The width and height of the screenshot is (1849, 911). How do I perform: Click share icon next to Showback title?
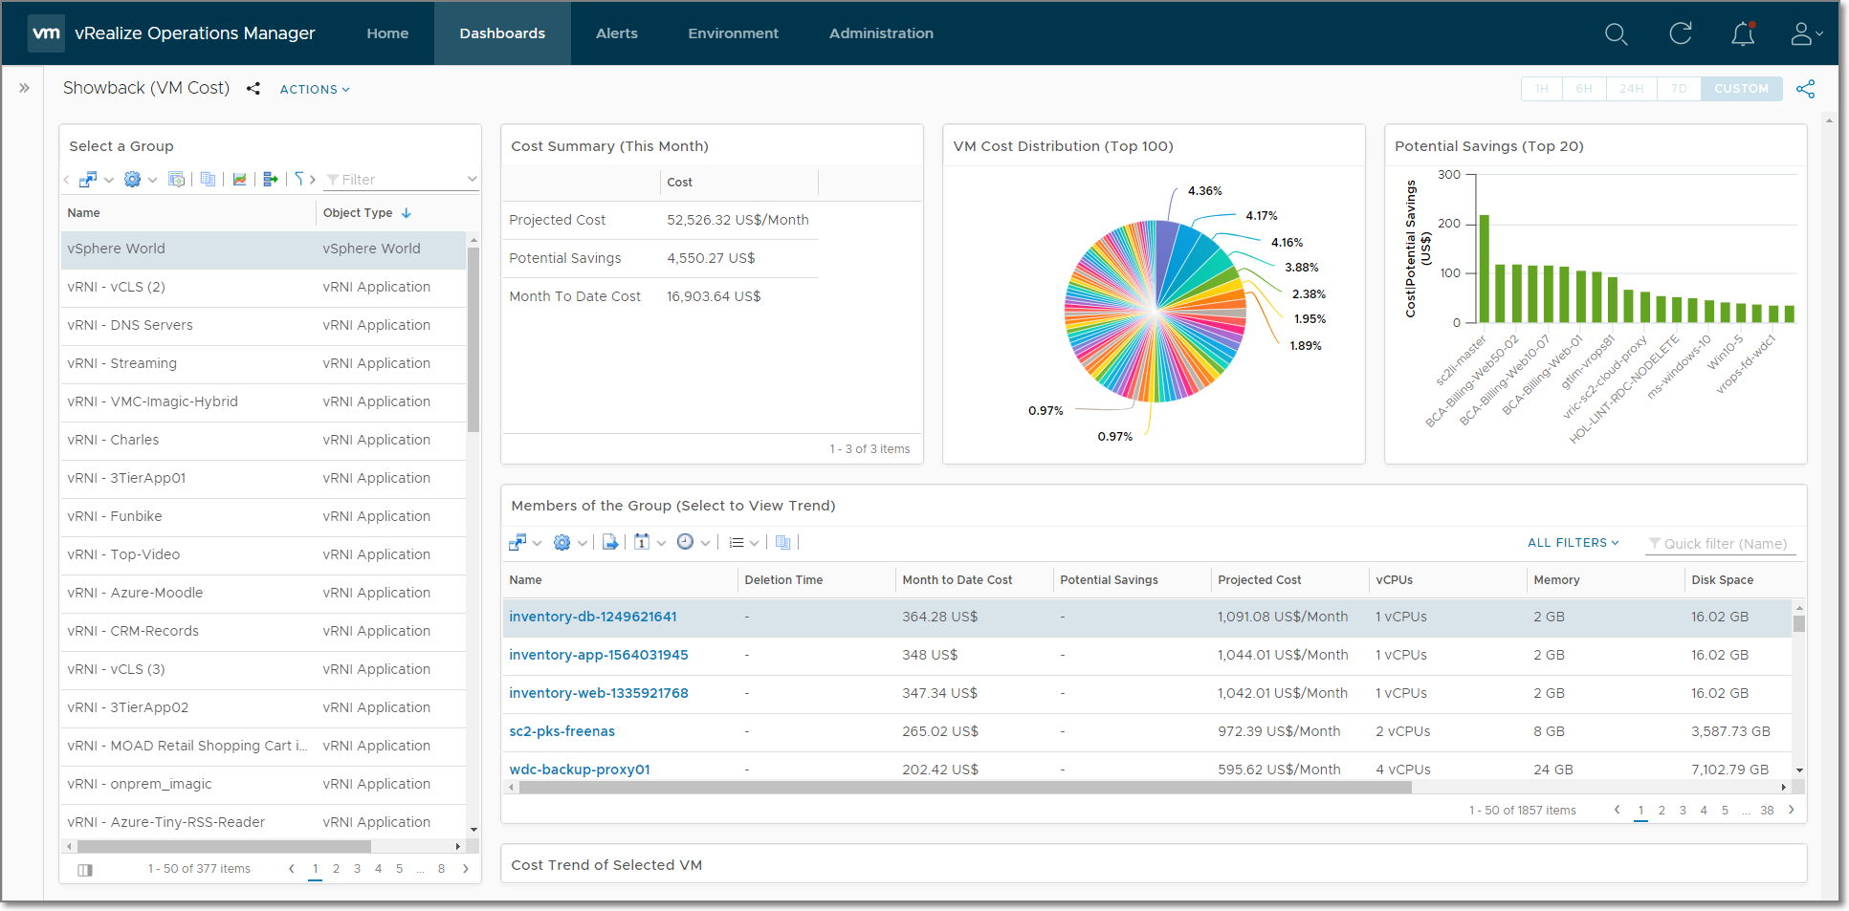coord(253,89)
